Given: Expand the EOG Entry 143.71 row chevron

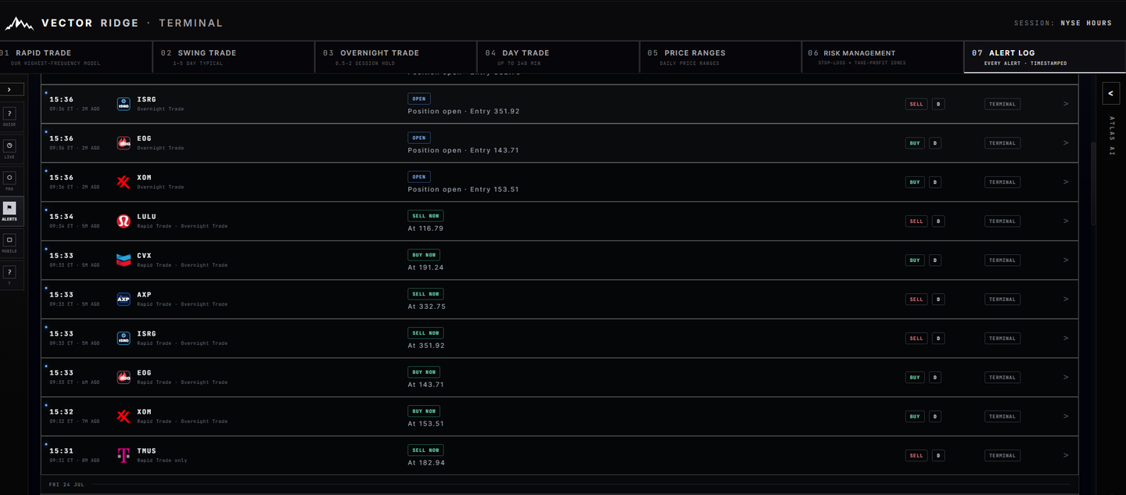Looking at the screenshot, I should tap(1065, 143).
